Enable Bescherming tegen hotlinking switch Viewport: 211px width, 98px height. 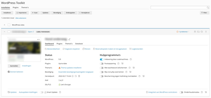(102, 76)
